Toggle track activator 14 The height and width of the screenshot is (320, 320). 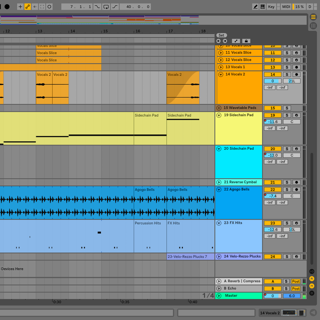[273, 74]
